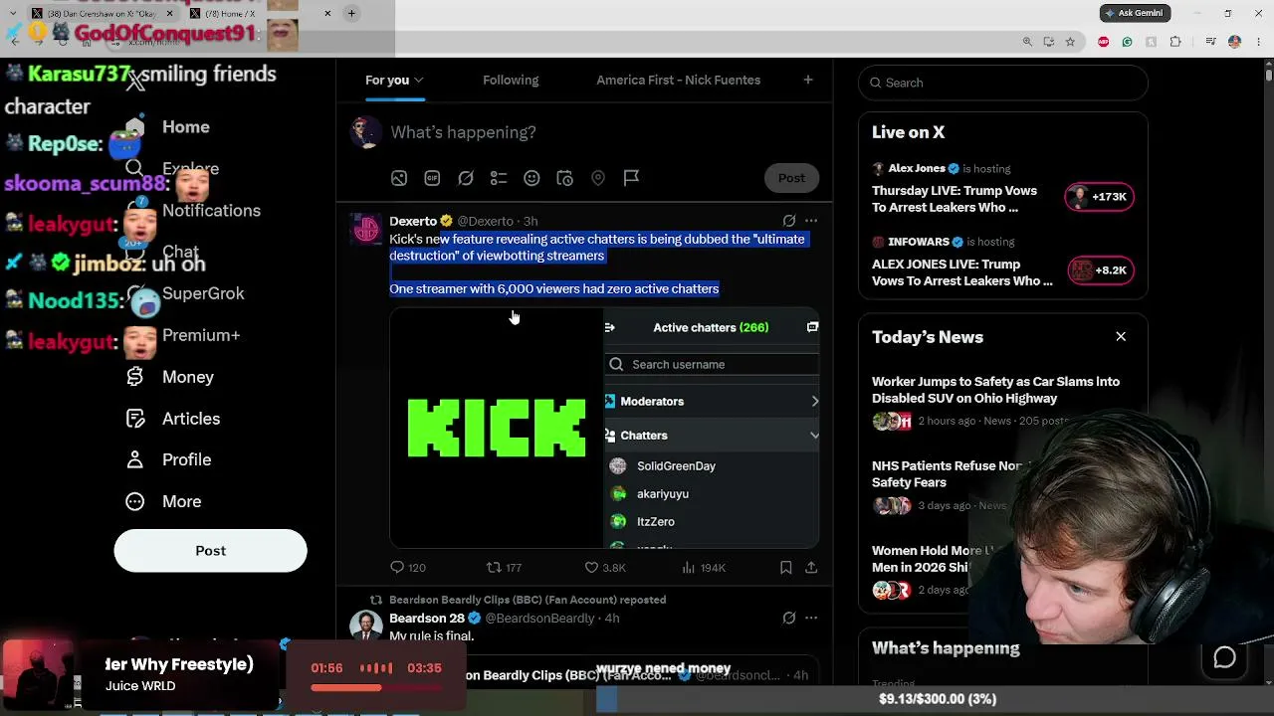Close the Dan Crenshaw browser tab

tap(169, 13)
